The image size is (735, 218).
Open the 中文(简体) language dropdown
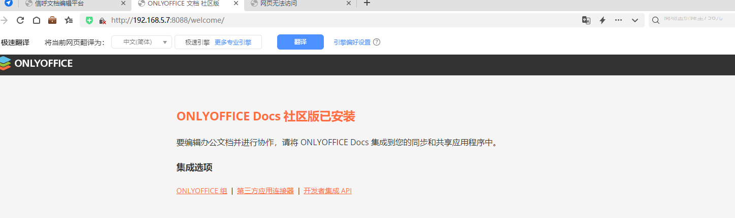pos(142,42)
